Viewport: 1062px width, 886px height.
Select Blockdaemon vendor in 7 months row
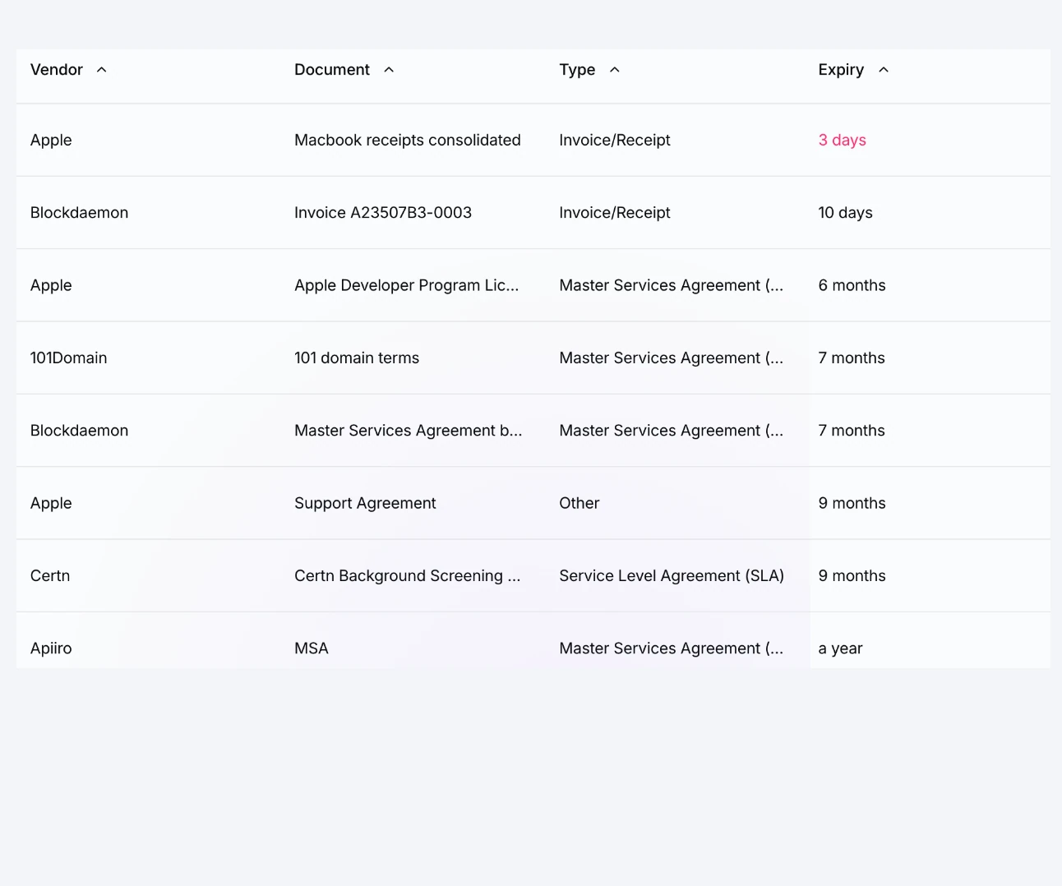tap(80, 431)
